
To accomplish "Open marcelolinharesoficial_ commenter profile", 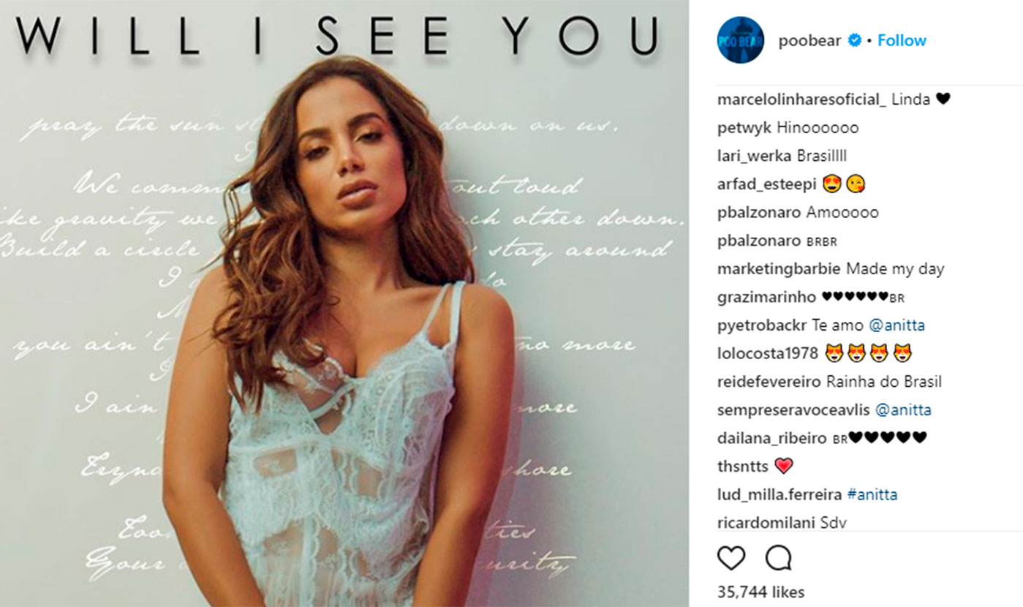I will pos(802,99).
